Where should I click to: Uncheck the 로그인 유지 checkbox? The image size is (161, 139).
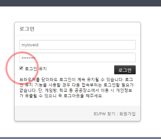21,68
